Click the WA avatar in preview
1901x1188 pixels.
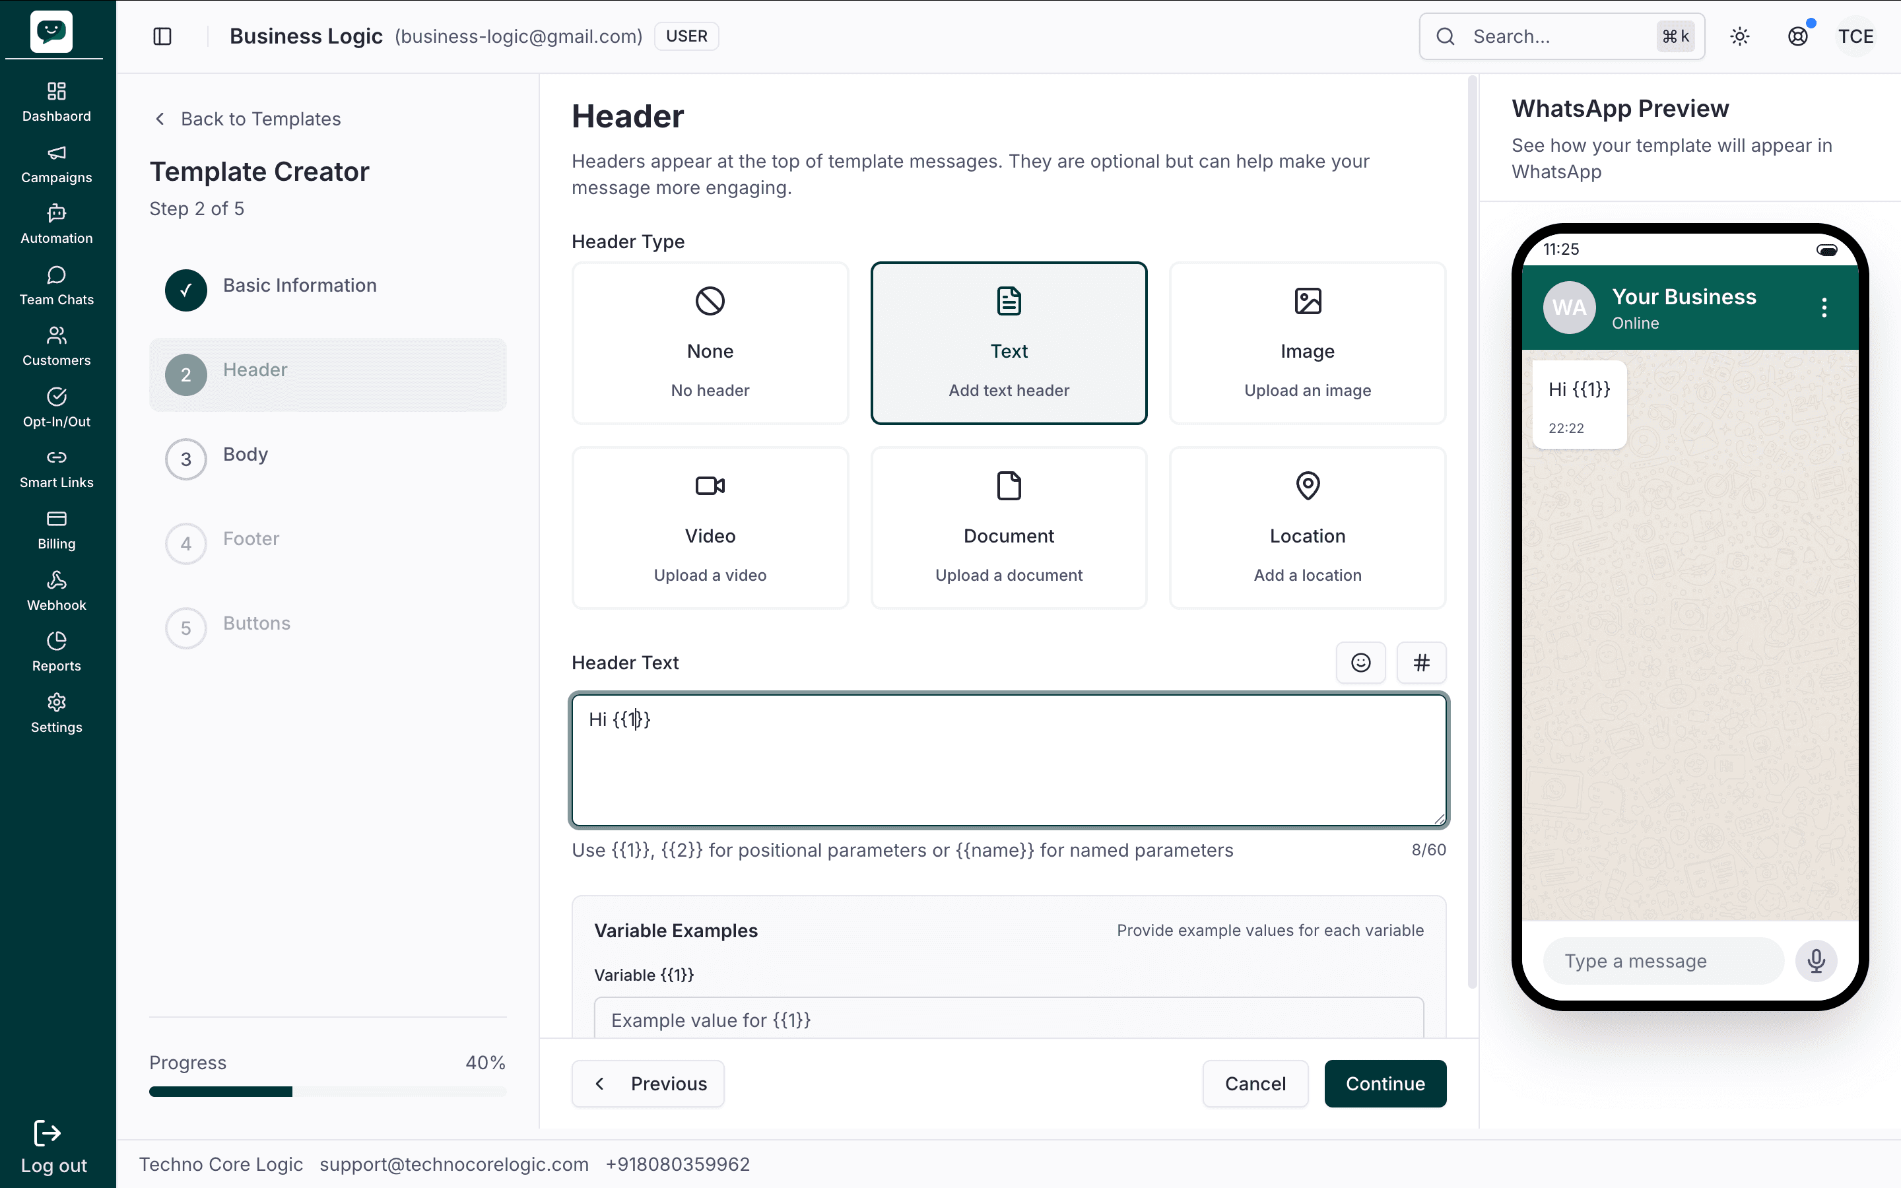(x=1569, y=307)
